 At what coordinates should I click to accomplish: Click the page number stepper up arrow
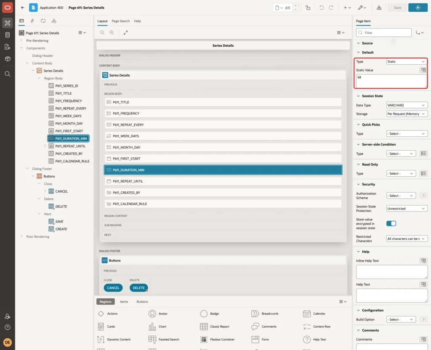295,6
